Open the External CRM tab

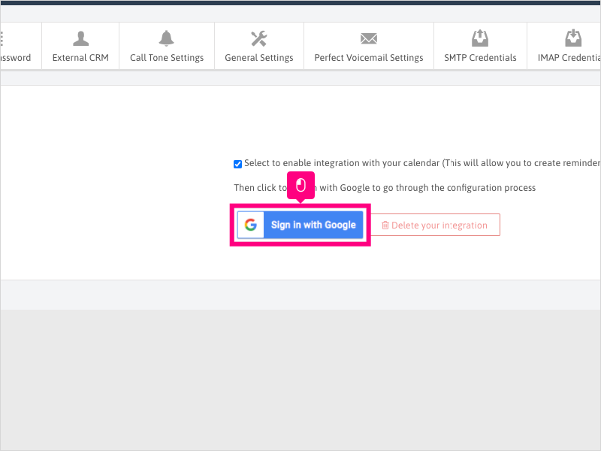pyautogui.click(x=80, y=46)
